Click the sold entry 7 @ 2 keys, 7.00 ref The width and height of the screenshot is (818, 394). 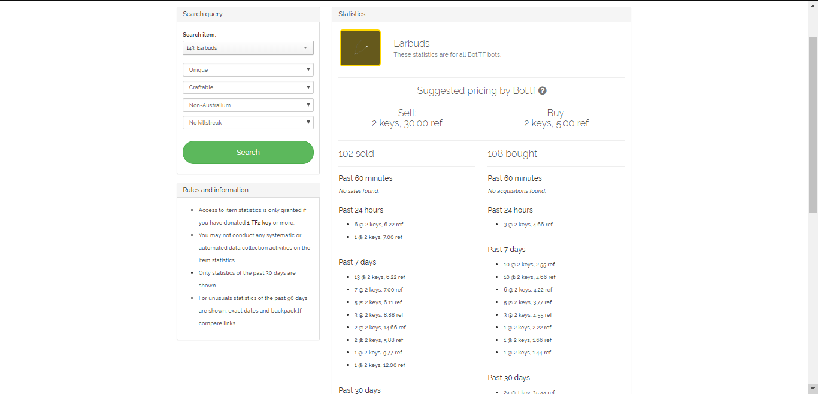[x=378, y=290]
